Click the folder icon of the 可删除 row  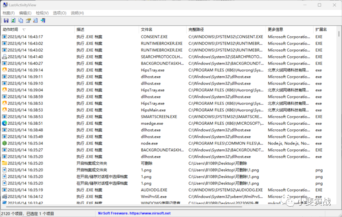pos(4,163)
